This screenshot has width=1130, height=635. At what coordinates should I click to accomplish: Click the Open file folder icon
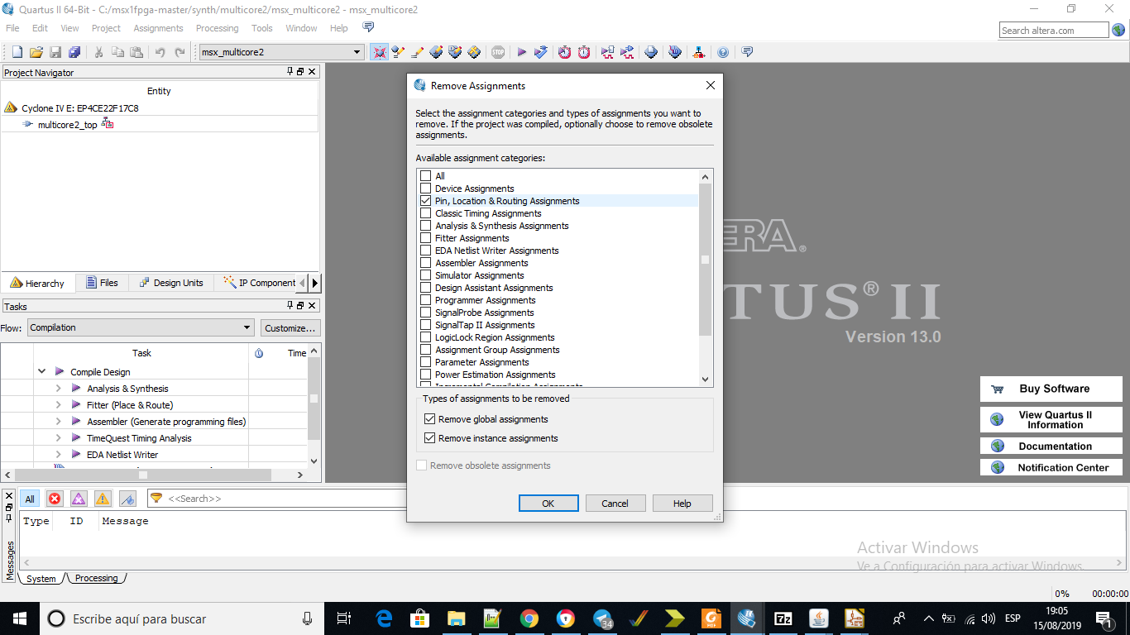(x=36, y=52)
